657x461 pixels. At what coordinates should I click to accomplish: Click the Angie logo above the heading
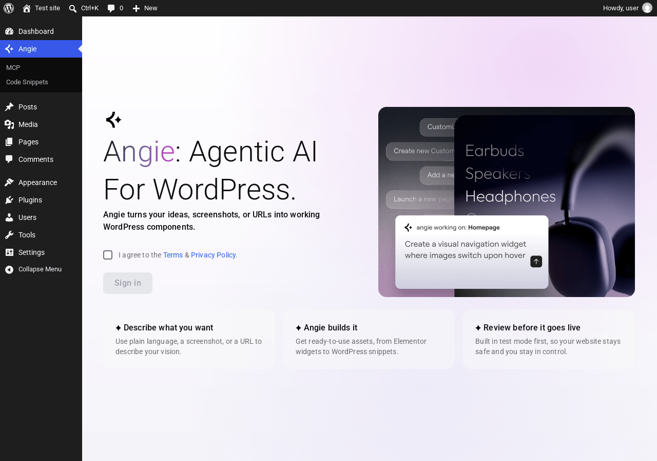tap(113, 120)
